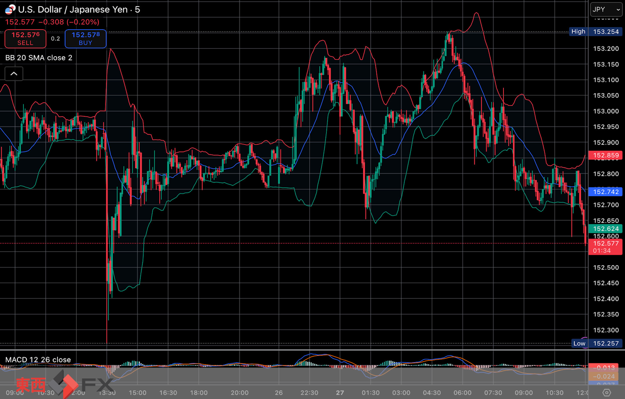Collapse the indicator legend with chevron
The width and height of the screenshot is (625, 399).
tap(14, 74)
